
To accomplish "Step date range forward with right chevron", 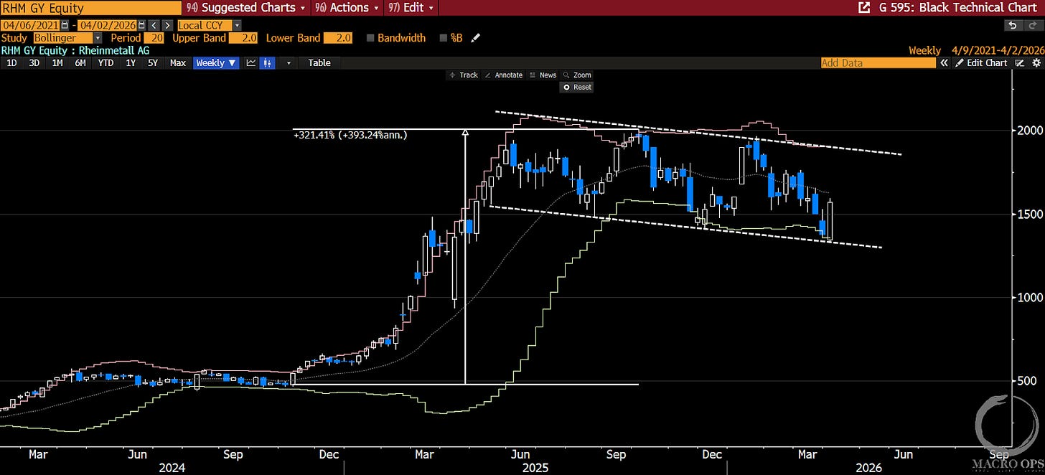I will click(x=167, y=25).
